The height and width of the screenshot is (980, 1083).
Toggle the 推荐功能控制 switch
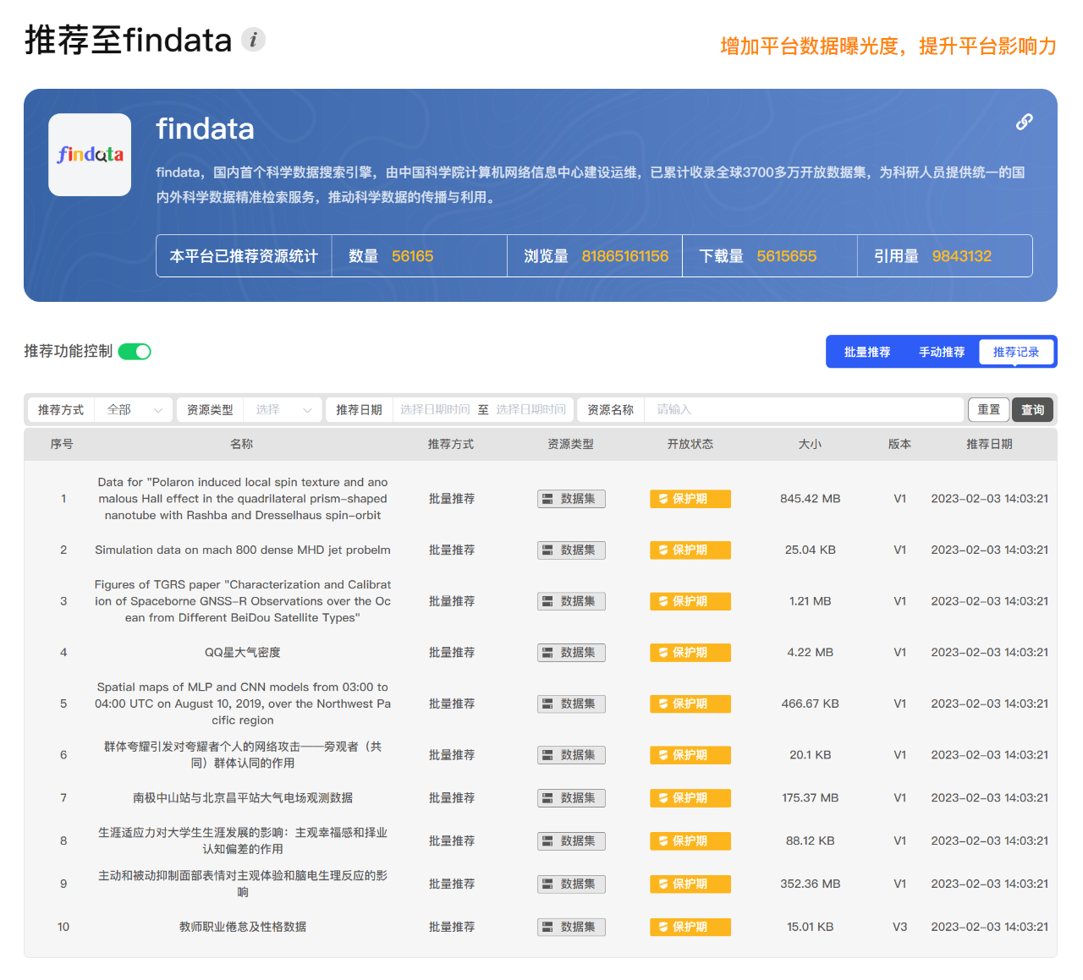135,352
